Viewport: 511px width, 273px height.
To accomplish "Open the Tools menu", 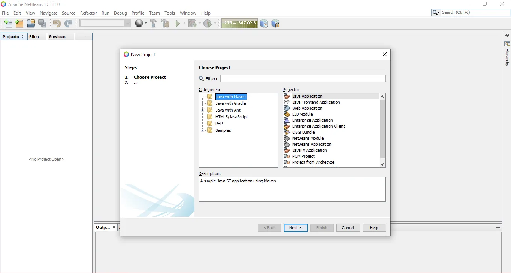I will click(x=170, y=13).
